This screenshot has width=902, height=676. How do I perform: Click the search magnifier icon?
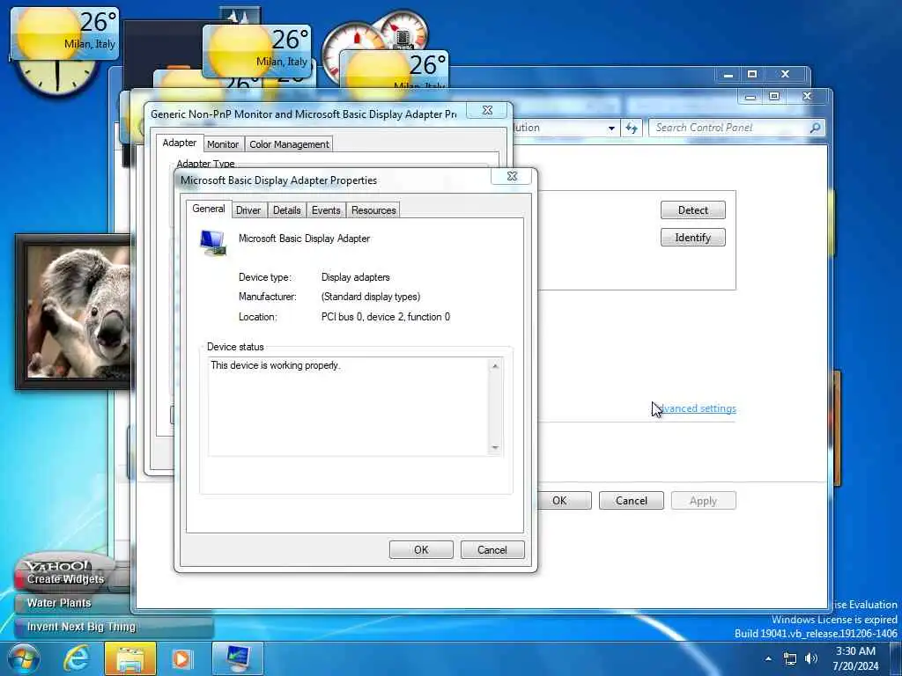[x=815, y=128]
